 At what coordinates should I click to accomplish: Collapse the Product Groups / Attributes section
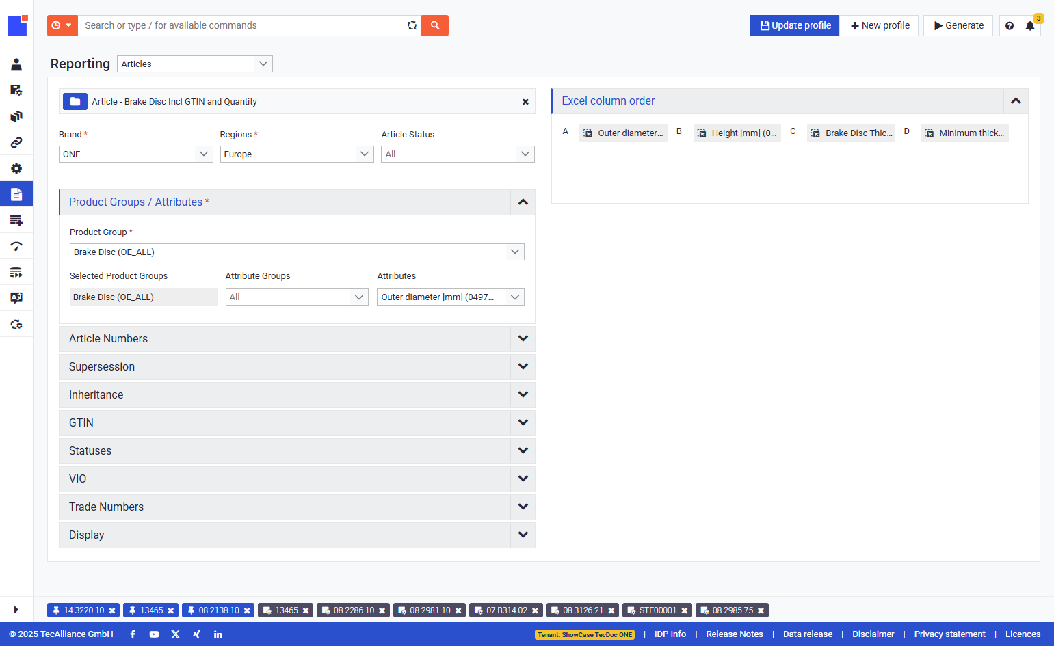point(523,202)
